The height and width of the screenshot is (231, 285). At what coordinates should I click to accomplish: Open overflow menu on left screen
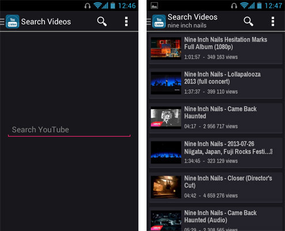[126, 21]
